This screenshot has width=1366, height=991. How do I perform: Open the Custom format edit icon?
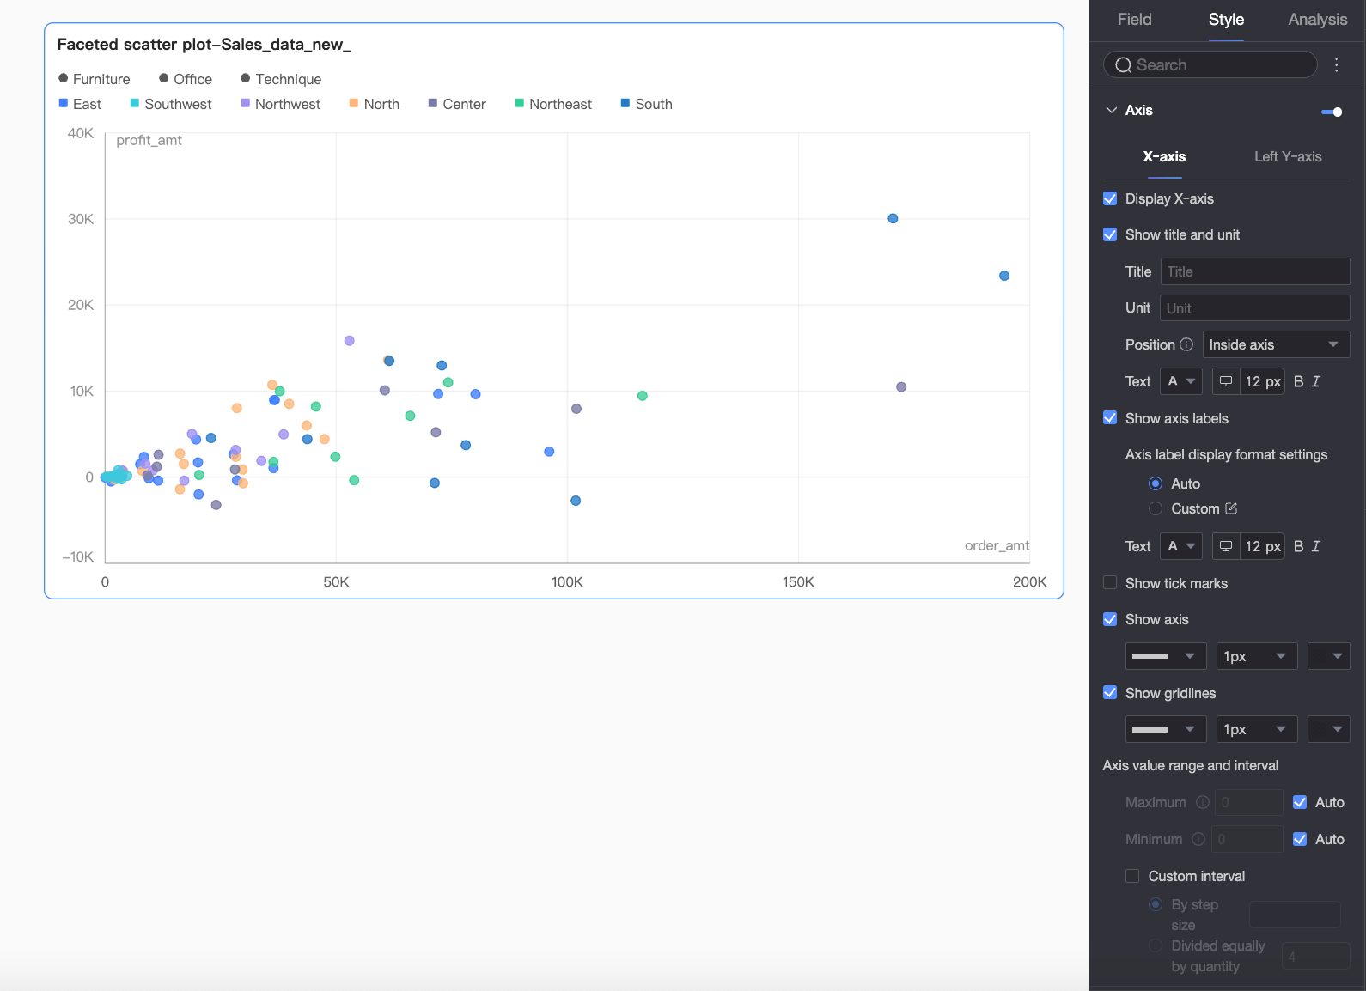pyautogui.click(x=1231, y=508)
